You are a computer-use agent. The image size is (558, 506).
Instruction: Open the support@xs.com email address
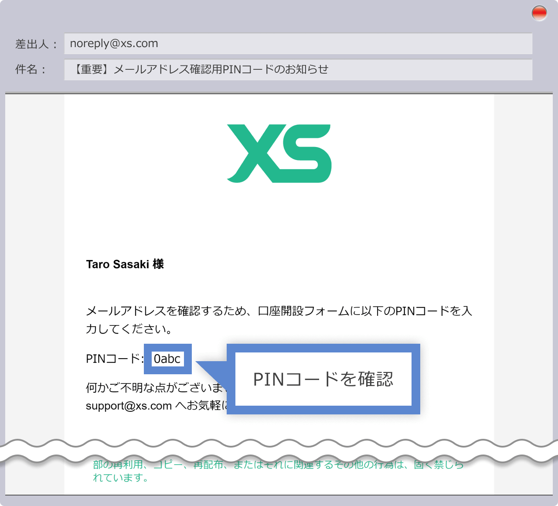pos(129,406)
